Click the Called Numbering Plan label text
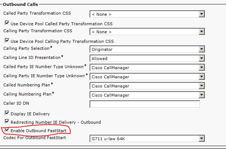Image resolution: width=226 pixels, height=149 pixels. (x=26, y=85)
